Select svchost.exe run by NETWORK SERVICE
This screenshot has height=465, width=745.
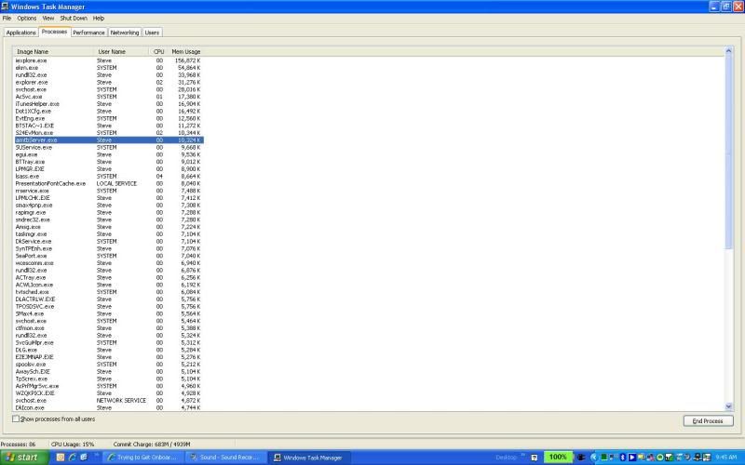coord(109,401)
